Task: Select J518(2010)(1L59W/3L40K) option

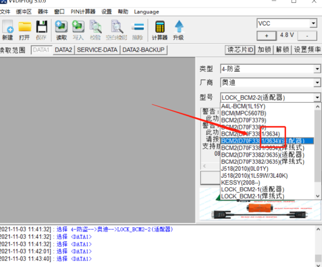Action: coord(267,175)
